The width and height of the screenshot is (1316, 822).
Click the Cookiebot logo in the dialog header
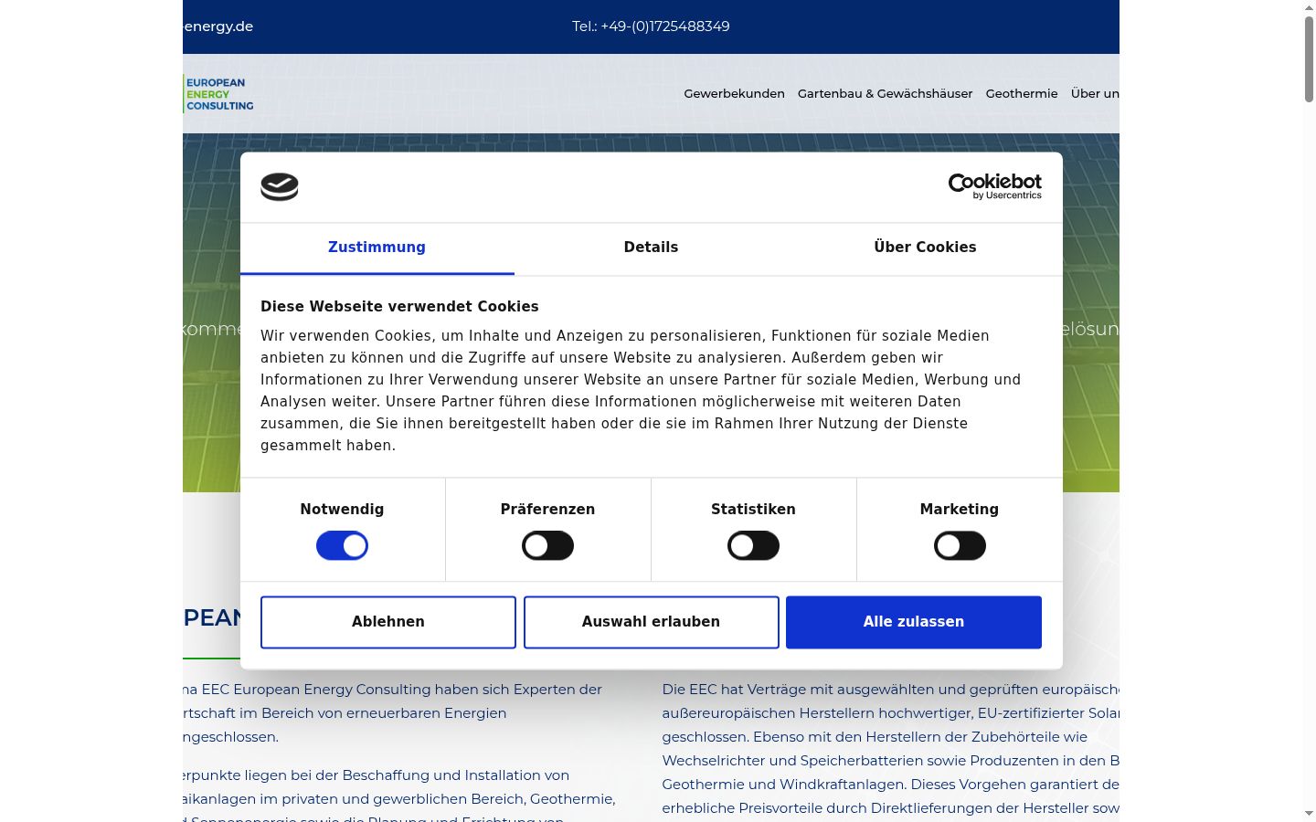pyautogui.click(x=994, y=186)
